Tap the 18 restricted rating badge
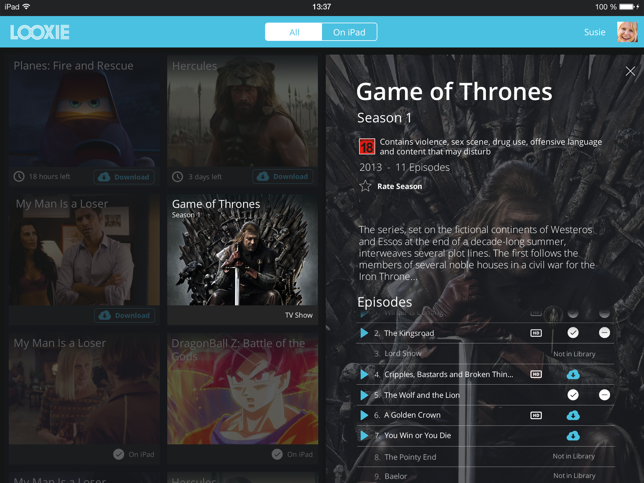This screenshot has height=483, width=644. 367,147
